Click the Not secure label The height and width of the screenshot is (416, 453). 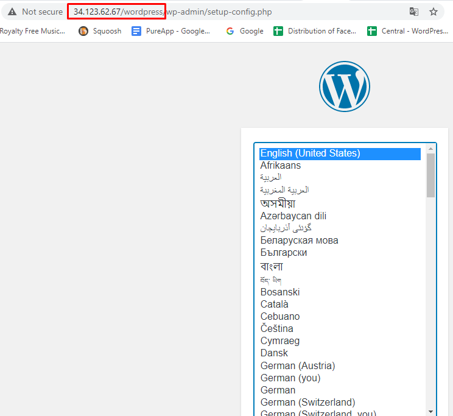click(43, 12)
